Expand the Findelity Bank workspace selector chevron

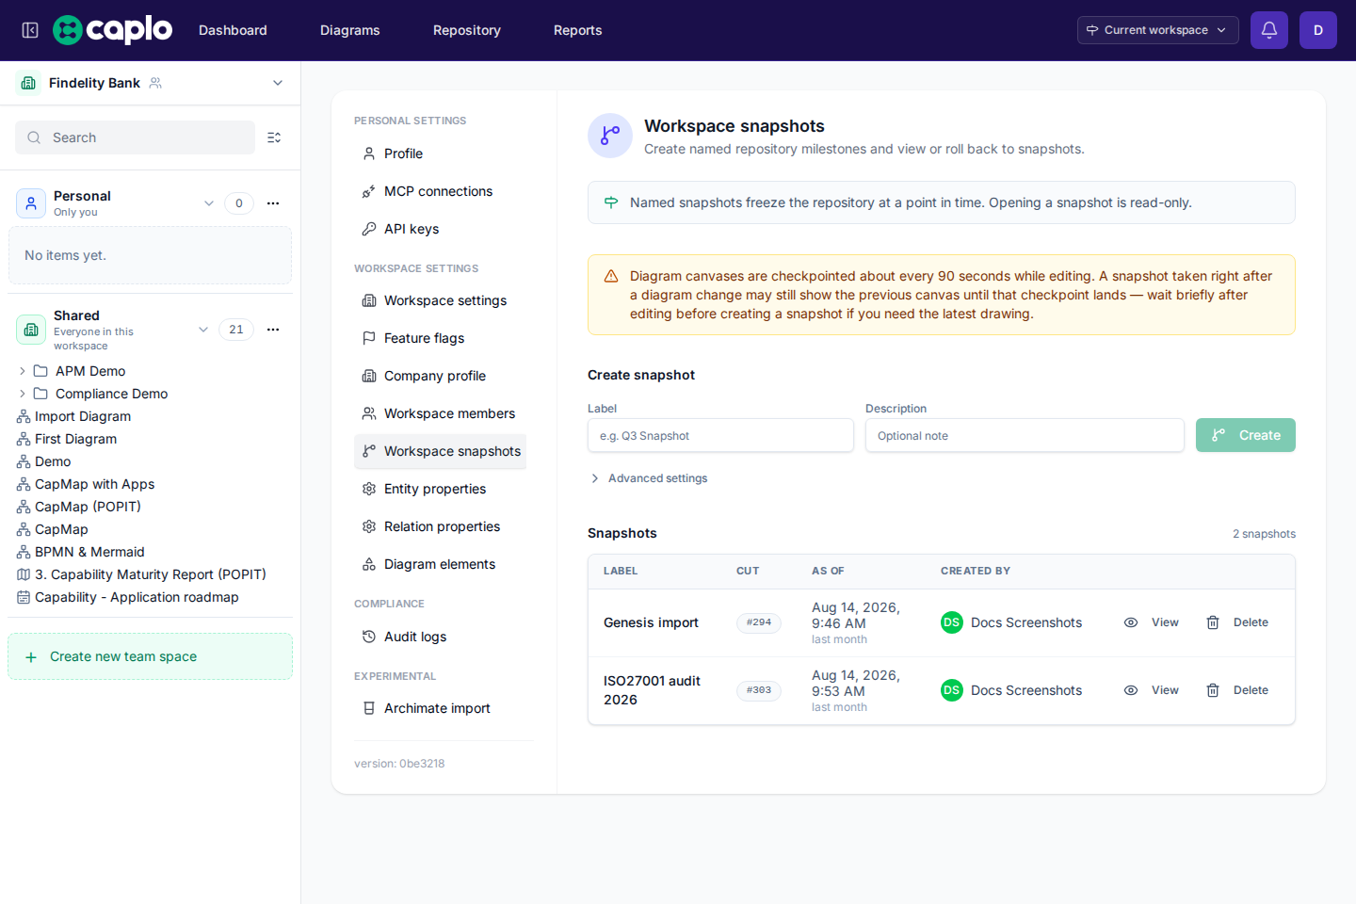pos(278,83)
